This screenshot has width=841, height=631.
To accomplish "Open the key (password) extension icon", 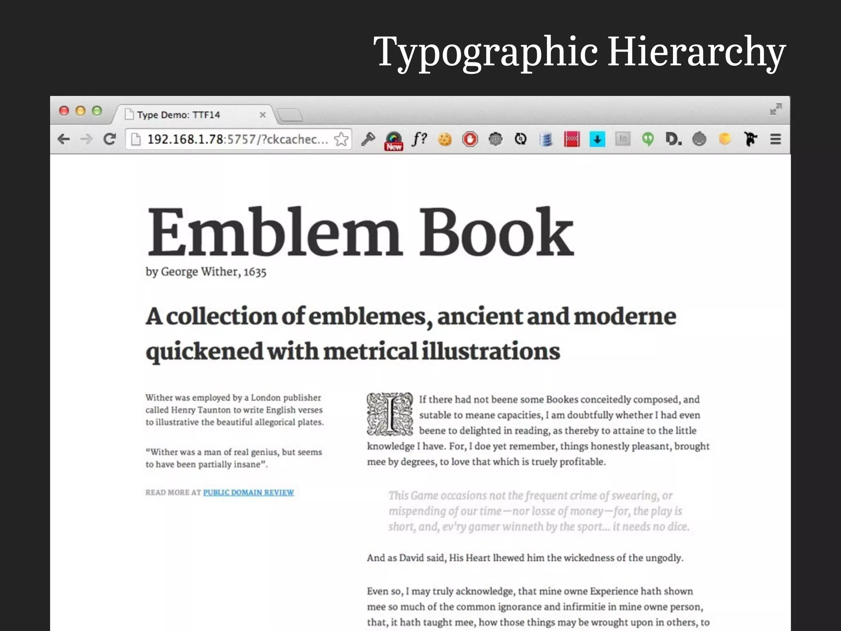I will (x=368, y=139).
